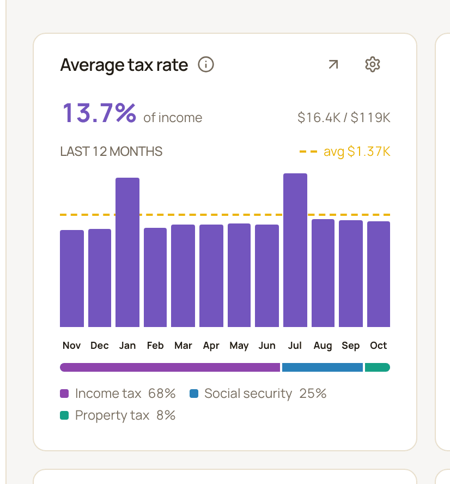450x484 pixels.
Task: Select the Aug bar in chart
Action: [323, 273]
